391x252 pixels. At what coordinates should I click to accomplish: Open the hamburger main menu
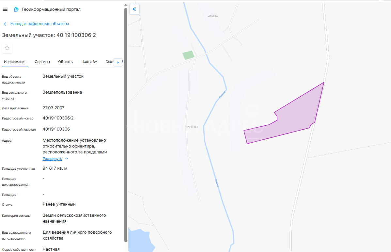5,9
